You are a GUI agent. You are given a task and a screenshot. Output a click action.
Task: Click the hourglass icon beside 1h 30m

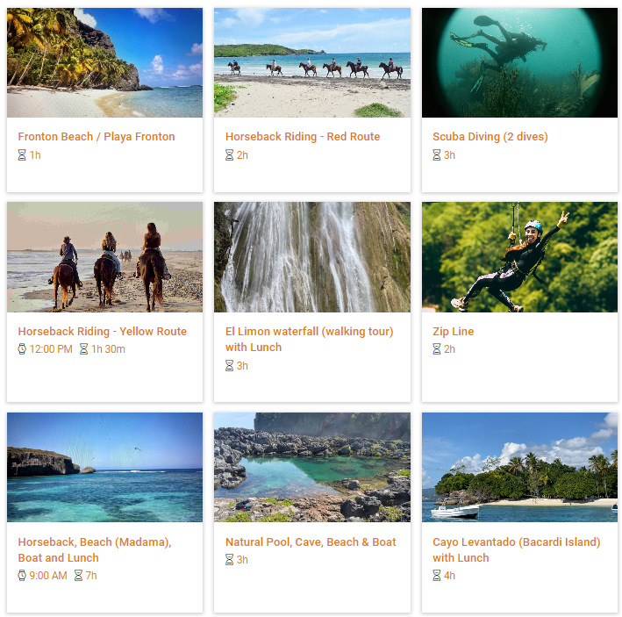pyautogui.click(x=83, y=349)
